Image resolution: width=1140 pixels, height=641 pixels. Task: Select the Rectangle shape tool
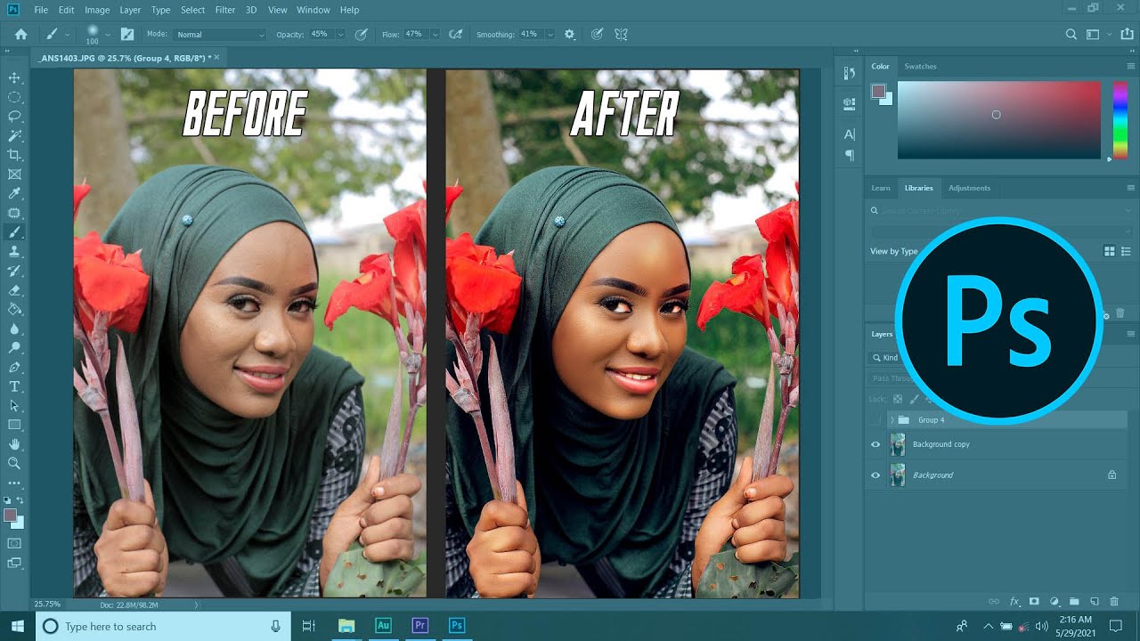tap(14, 425)
